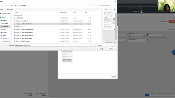Open Desktop in the navigation pane

point(4,20)
